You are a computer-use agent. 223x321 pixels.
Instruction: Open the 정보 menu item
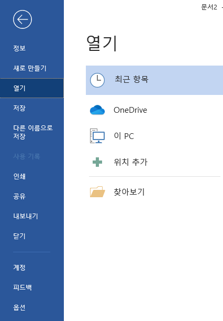pos(32,48)
